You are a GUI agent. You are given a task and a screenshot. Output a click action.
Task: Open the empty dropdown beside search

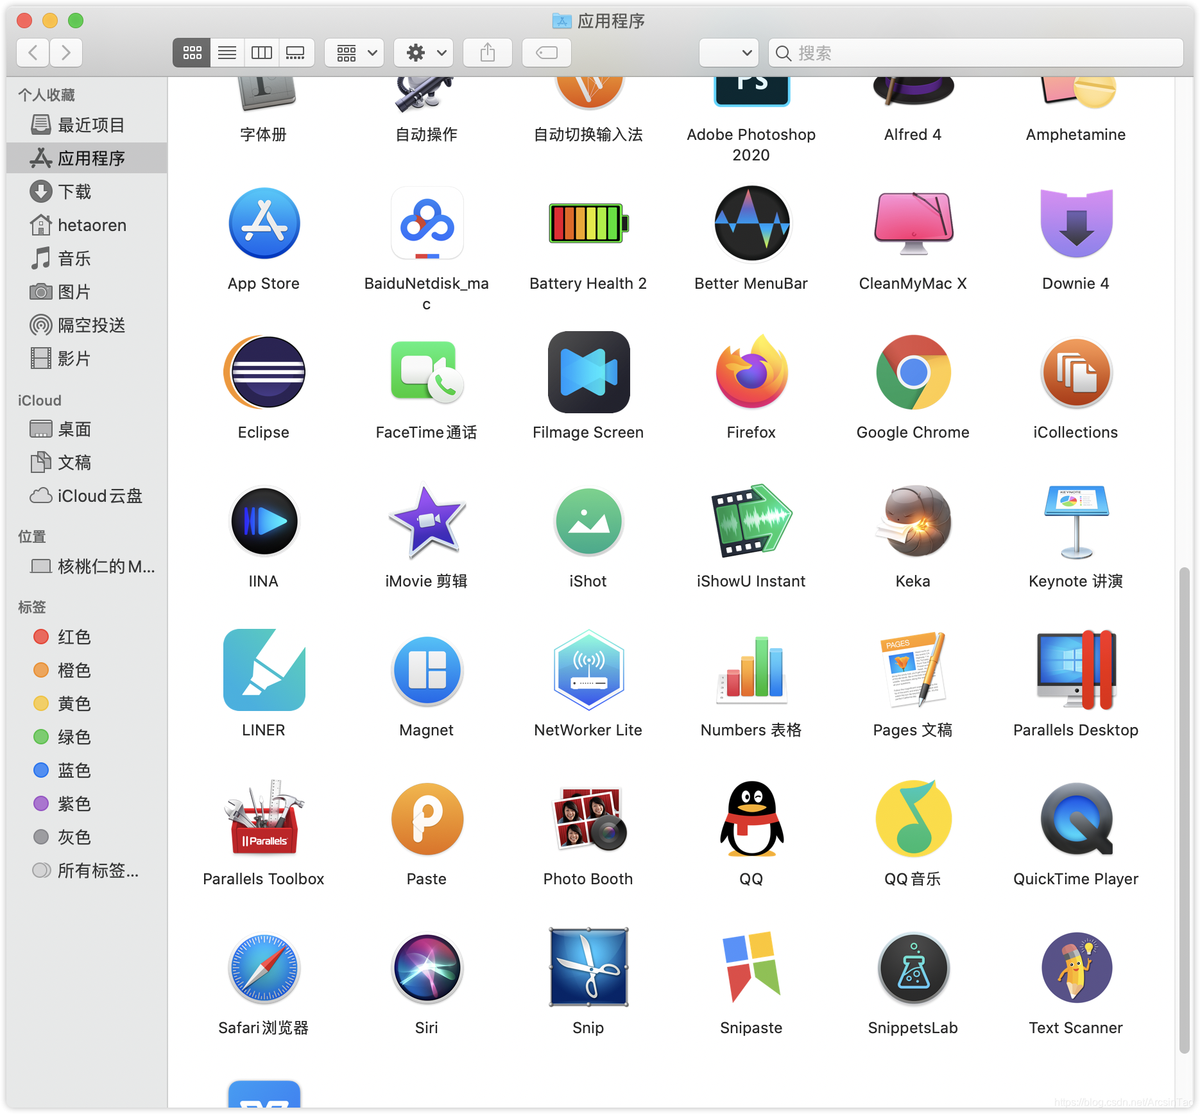click(x=729, y=53)
